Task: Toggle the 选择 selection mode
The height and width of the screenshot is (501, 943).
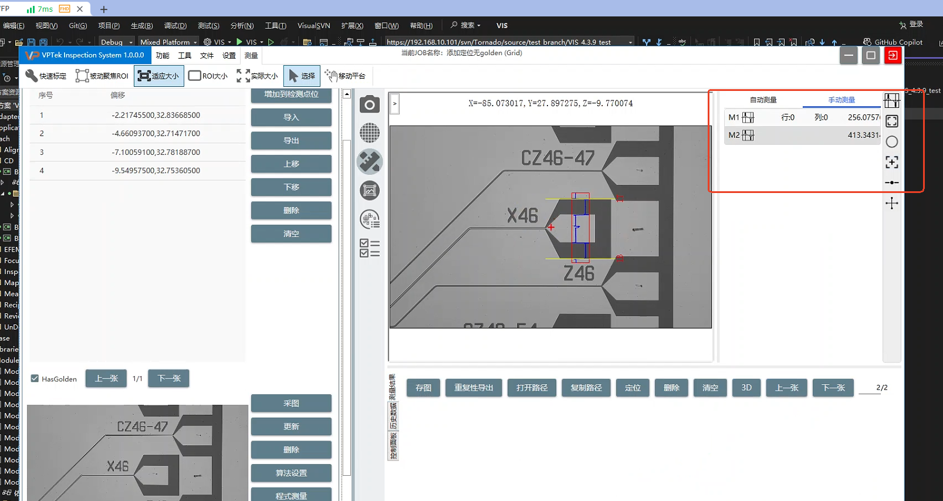Action: pyautogui.click(x=302, y=76)
